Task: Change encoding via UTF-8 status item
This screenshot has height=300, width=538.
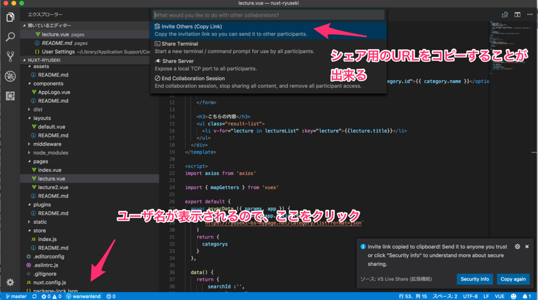Action: 470,296
